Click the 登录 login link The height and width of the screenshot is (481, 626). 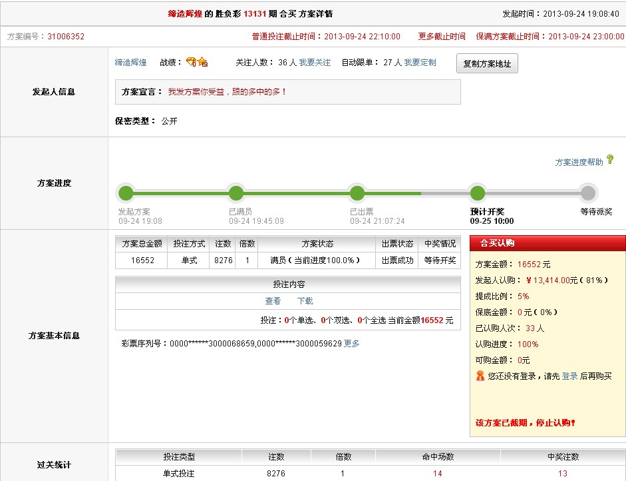pyautogui.click(x=569, y=376)
